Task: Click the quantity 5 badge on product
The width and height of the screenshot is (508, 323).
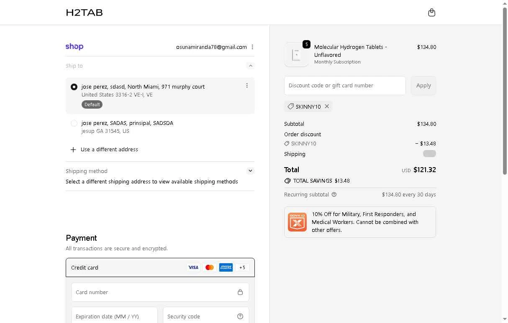Action: tap(307, 44)
